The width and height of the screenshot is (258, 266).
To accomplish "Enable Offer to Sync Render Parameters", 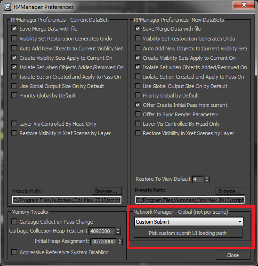I will click(137, 114).
